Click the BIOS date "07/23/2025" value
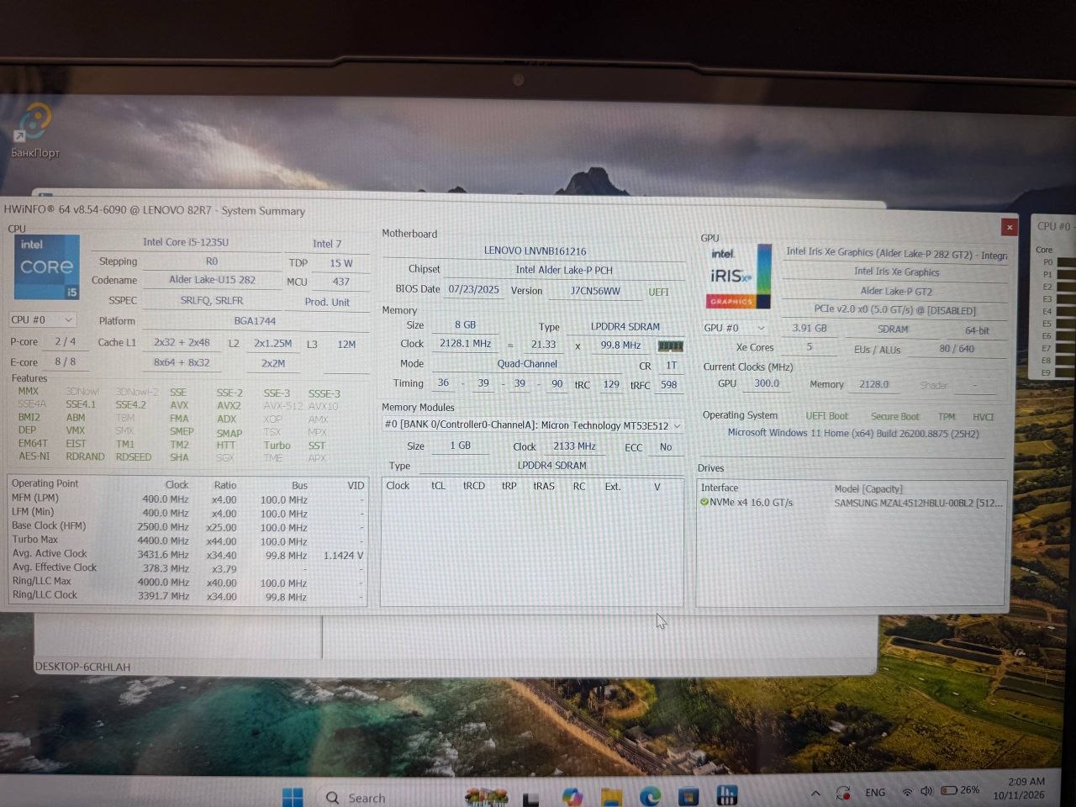This screenshot has height=807, width=1076. (473, 289)
